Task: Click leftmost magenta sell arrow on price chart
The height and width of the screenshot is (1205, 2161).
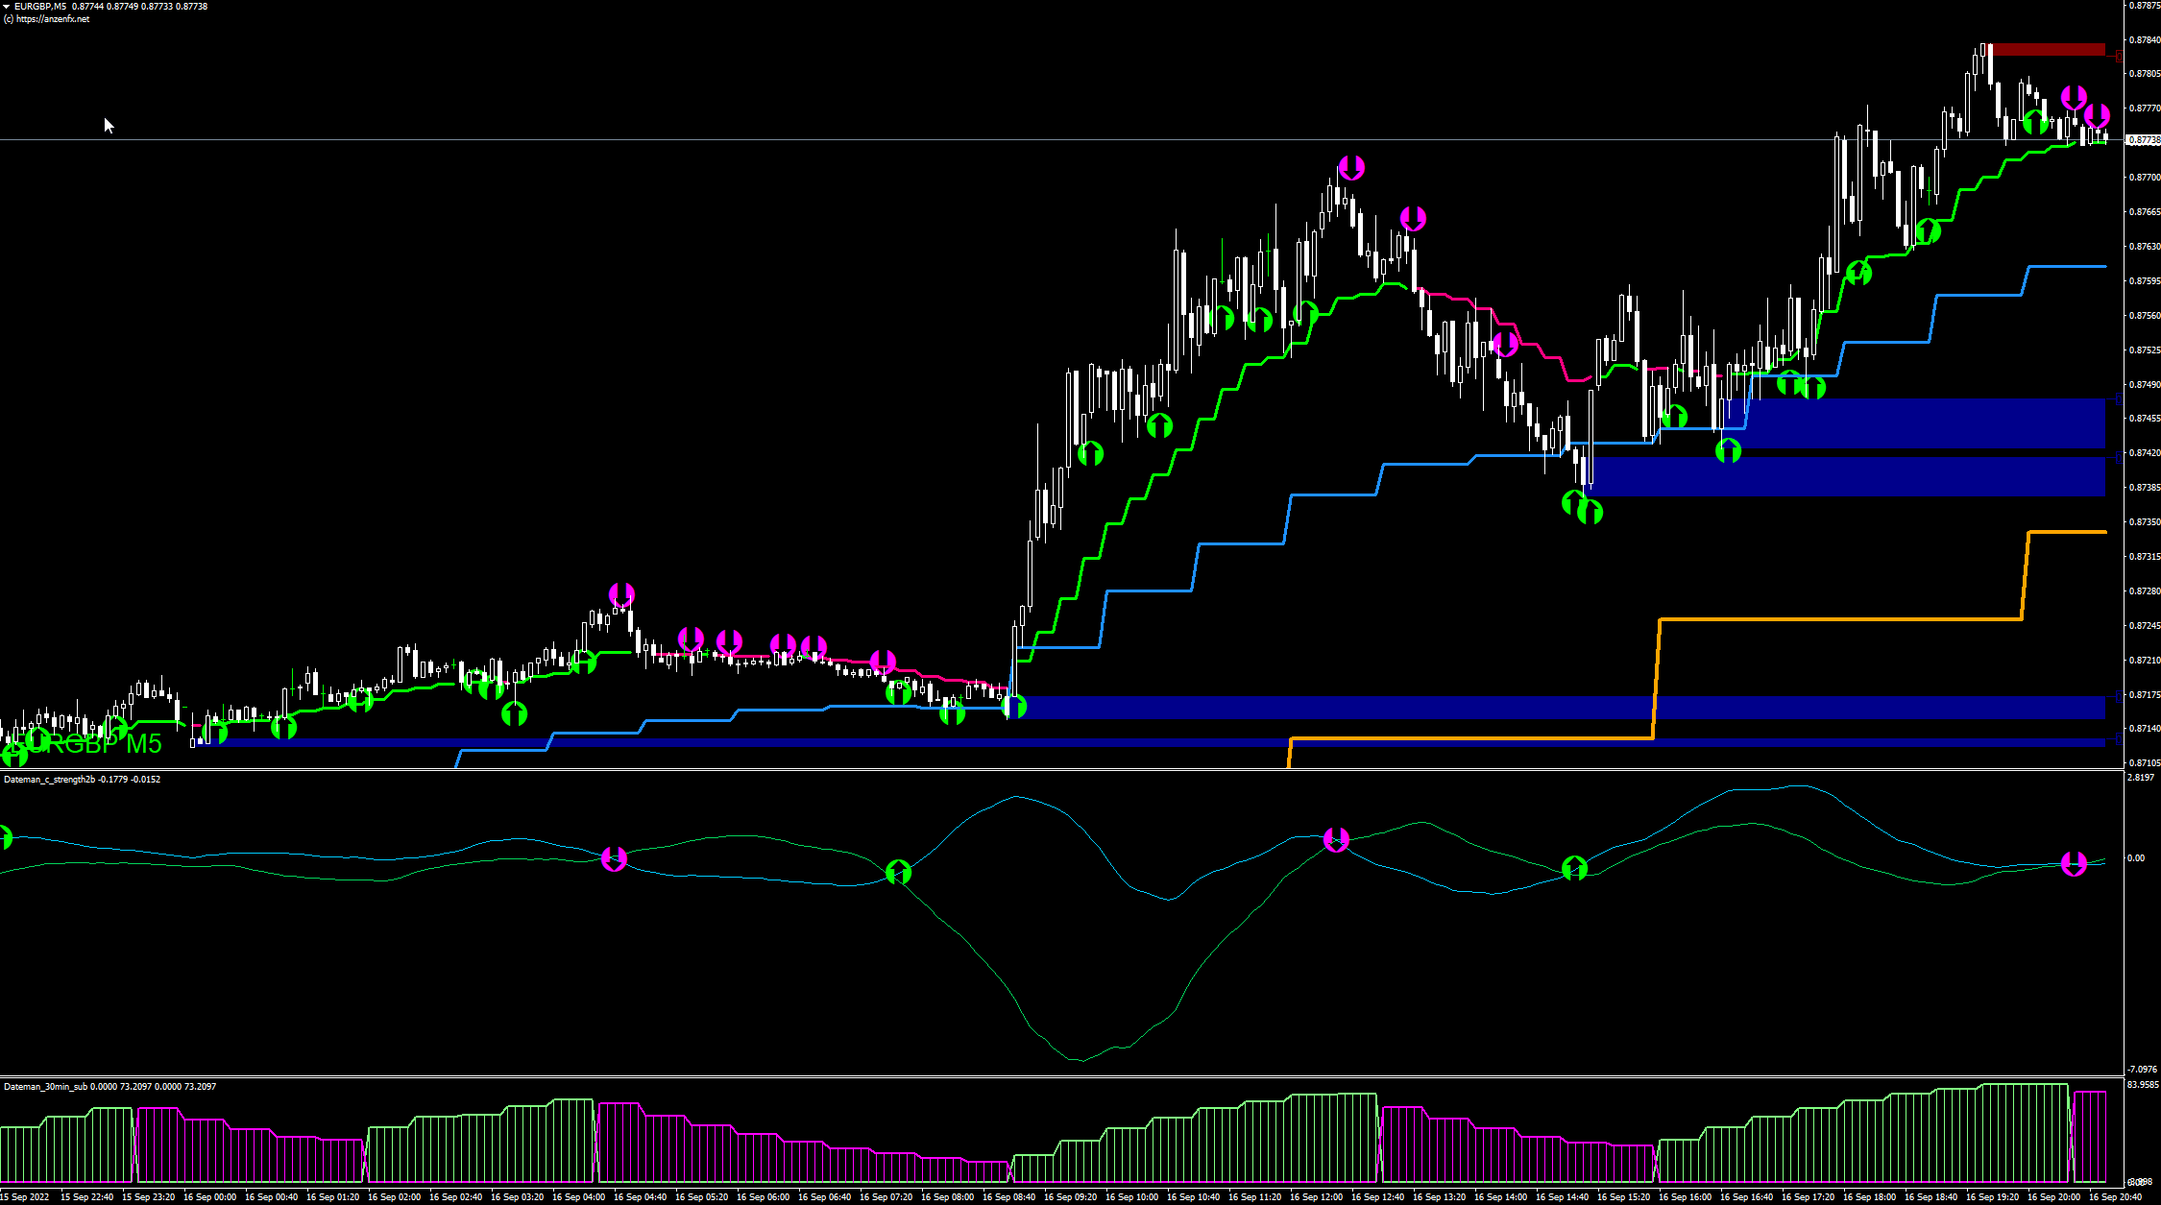Action: point(621,594)
